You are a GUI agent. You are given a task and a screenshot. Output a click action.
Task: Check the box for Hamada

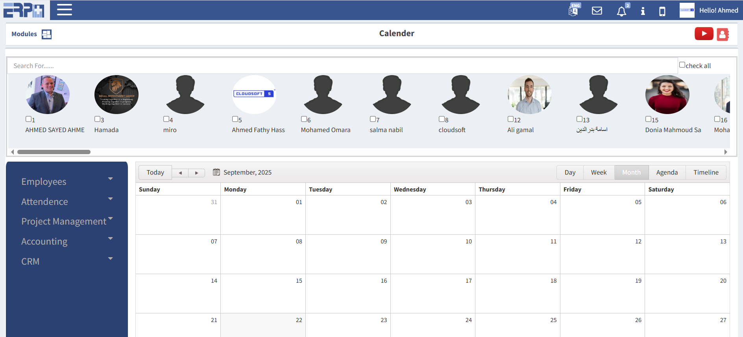[97, 119]
